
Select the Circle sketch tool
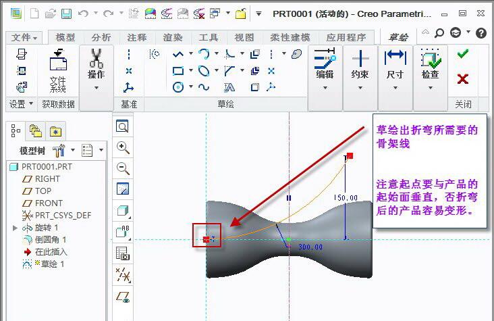(x=178, y=87)
